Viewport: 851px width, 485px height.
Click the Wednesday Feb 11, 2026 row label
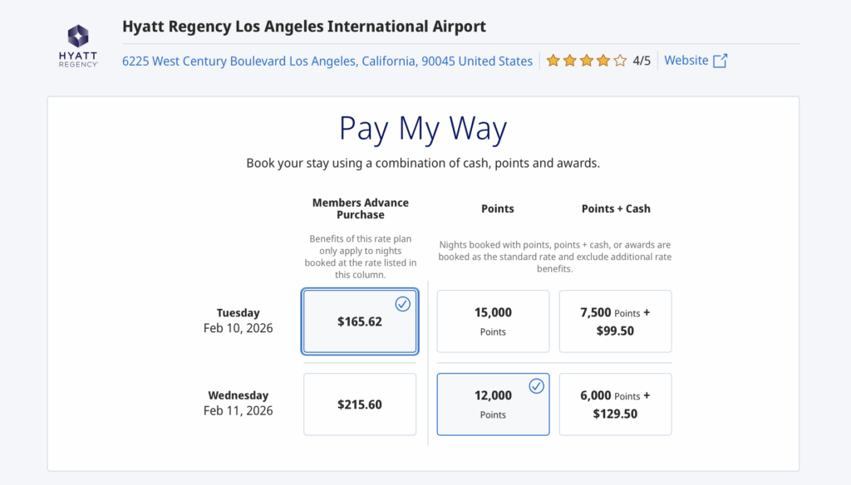coord(238,403)
